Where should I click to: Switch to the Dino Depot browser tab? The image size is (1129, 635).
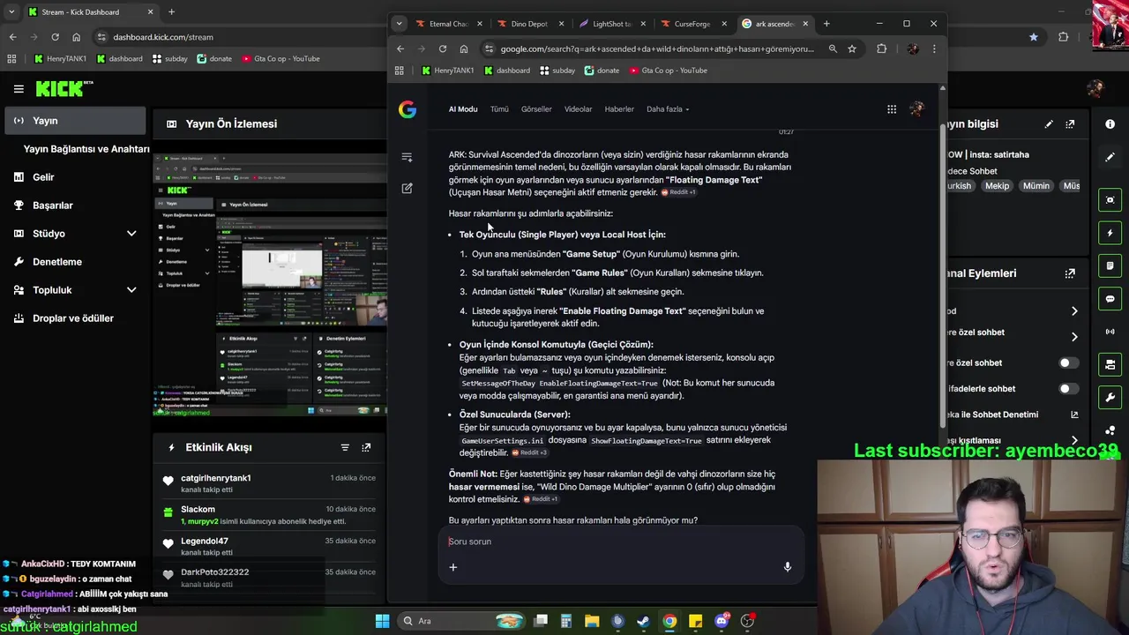pyautogui.click(x=529, y=24)
